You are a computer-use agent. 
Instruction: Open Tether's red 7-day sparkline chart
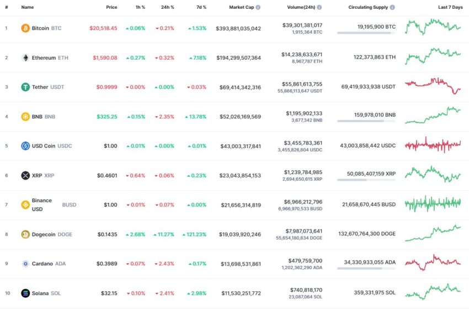433,86
